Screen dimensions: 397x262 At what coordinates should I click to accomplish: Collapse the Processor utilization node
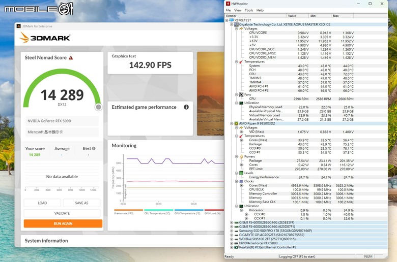(x=241, y=210)
